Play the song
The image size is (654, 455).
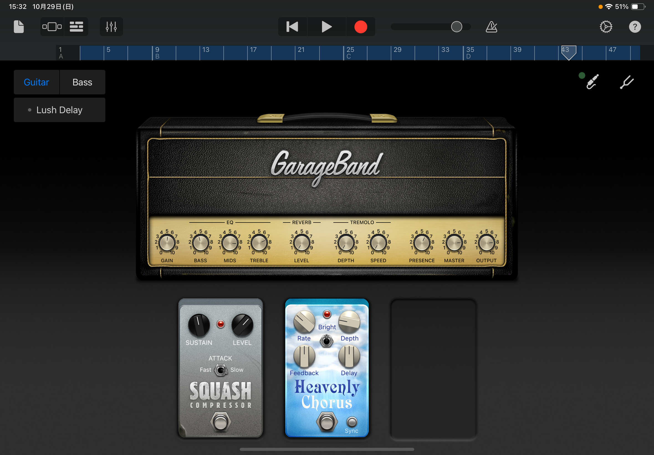[326, 27]
